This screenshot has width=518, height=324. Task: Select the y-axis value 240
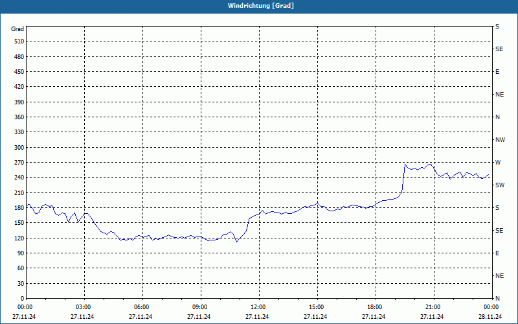click(19, 178)
